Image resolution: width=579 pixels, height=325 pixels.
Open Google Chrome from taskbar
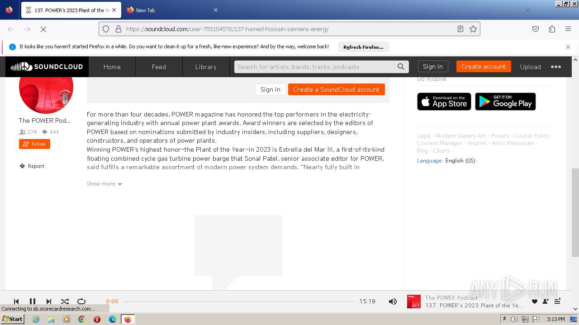tap(82, 319)
